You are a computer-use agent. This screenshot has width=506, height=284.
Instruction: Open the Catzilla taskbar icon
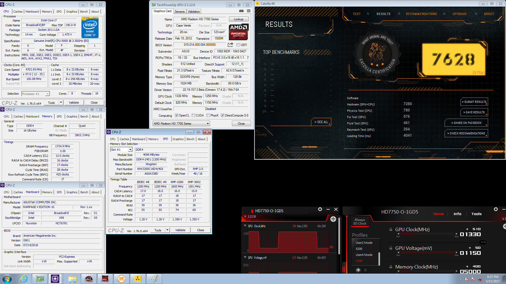pyautogui.click(x=138, y=279)
